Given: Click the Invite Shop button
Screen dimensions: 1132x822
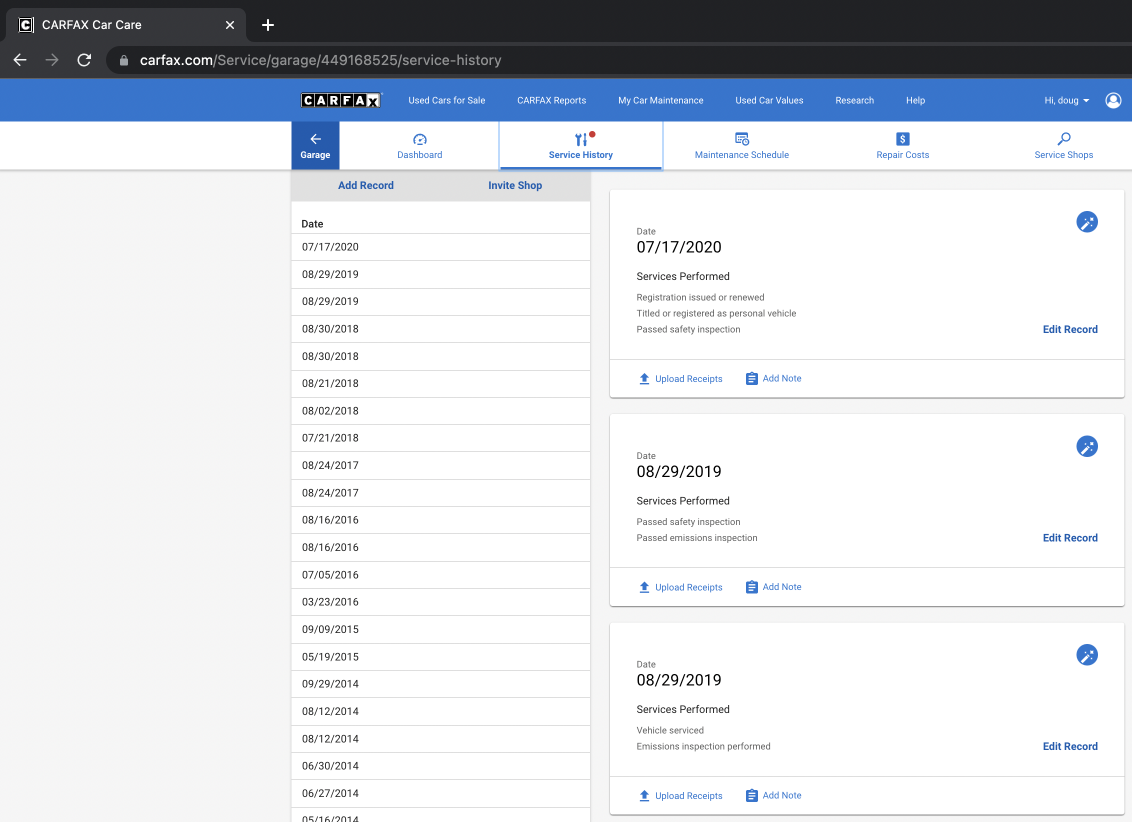Looking at the screenshot, I should pos(515,185).
